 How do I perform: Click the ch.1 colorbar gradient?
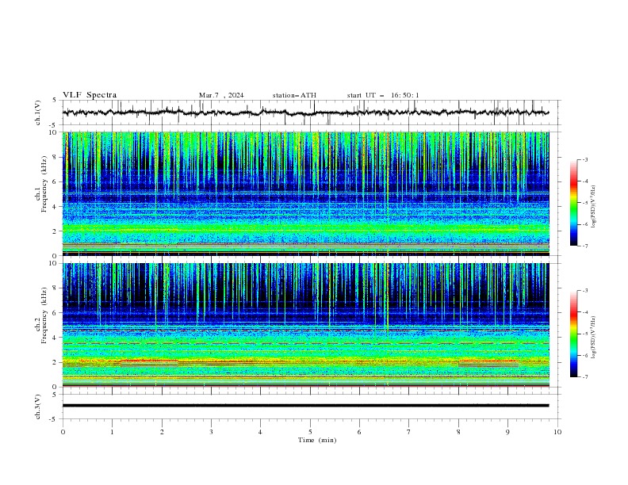point(573,203)
